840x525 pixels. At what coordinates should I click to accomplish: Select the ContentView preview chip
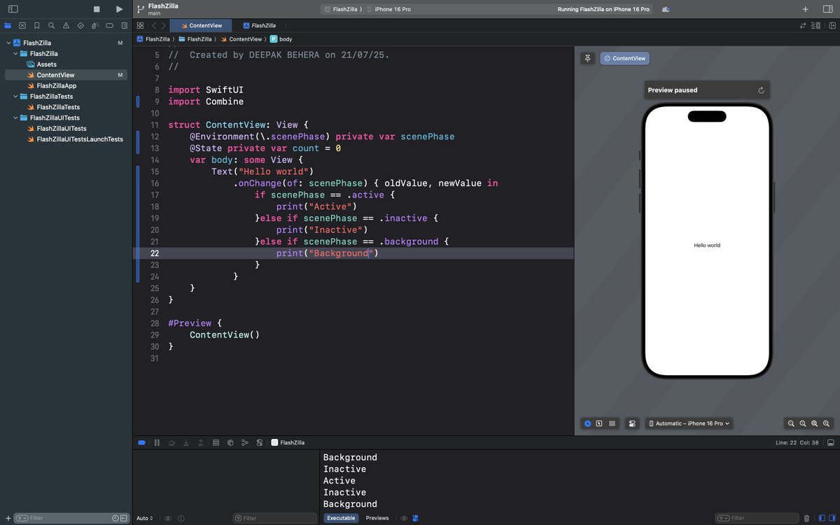click(625, 58)
